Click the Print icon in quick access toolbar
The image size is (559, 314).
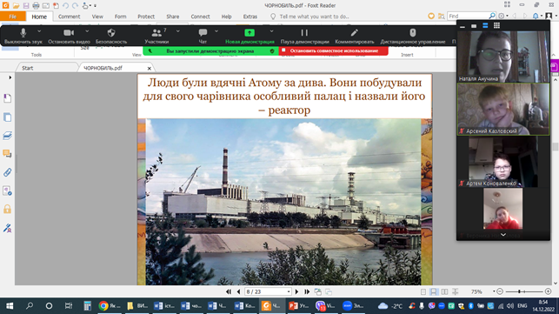pos(36,5)
